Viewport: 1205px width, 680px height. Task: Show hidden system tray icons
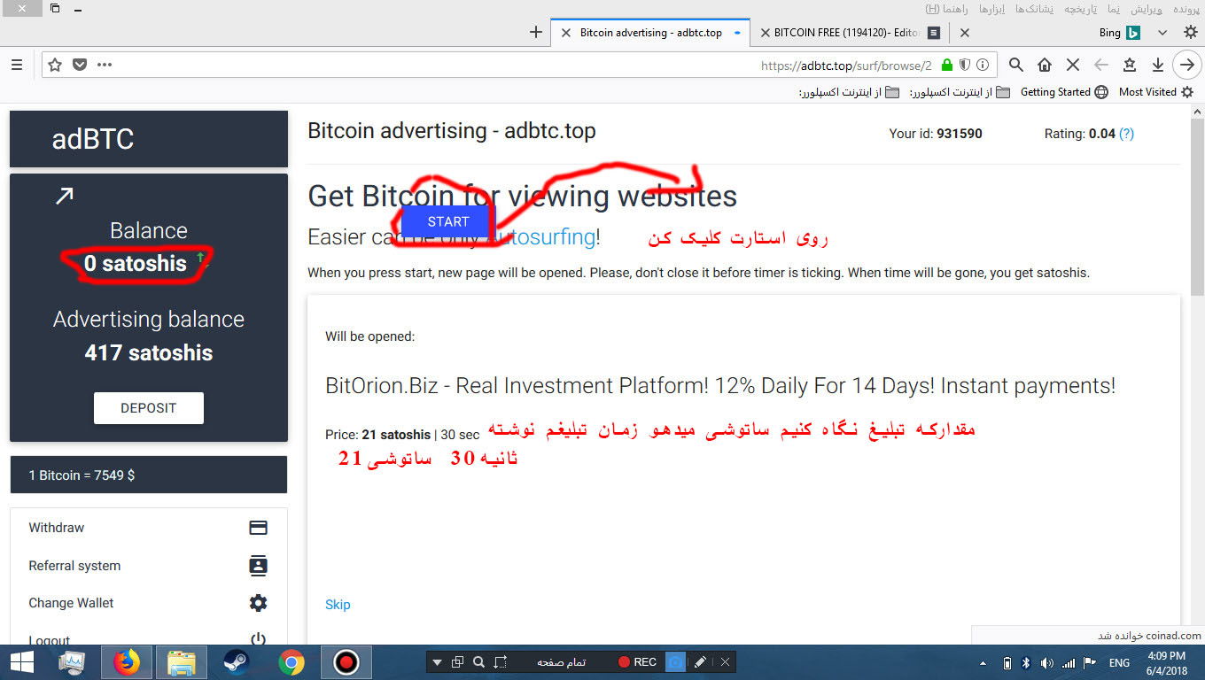[983, 662]
